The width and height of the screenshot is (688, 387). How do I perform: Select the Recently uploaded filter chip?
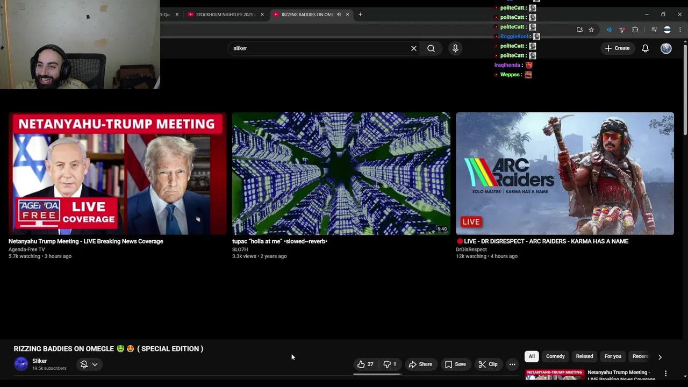click(x=640, y=356)
